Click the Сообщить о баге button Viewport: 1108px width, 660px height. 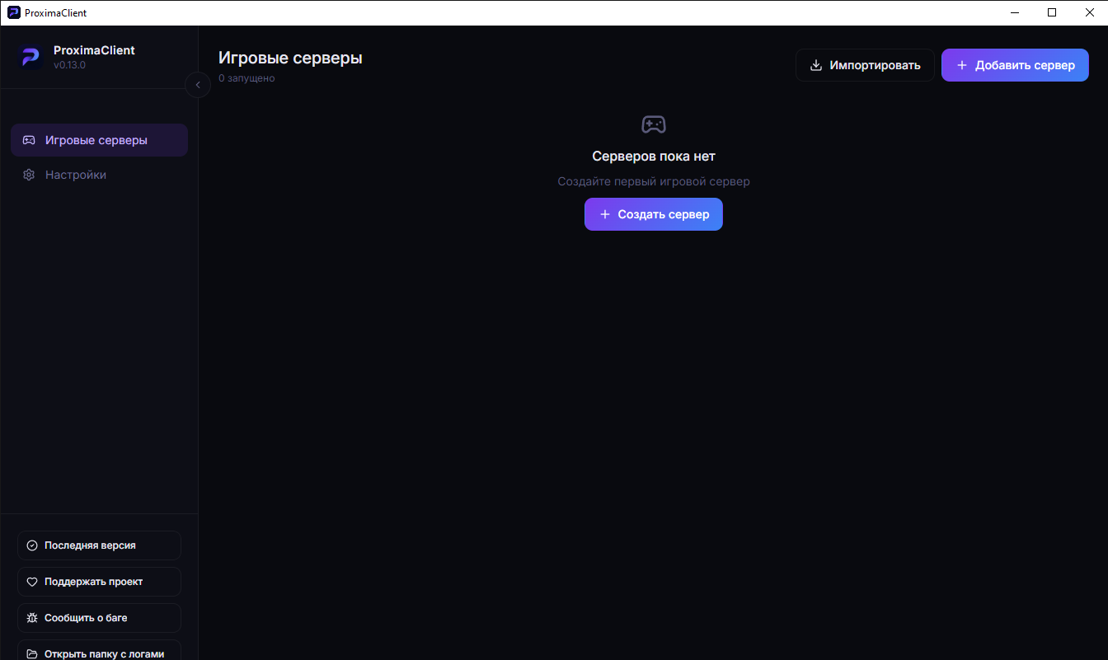[99, 618]
